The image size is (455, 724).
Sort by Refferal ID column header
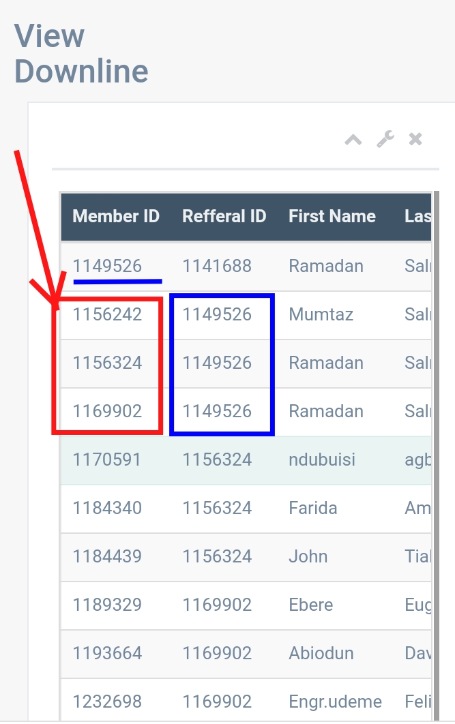click(224, 217)
